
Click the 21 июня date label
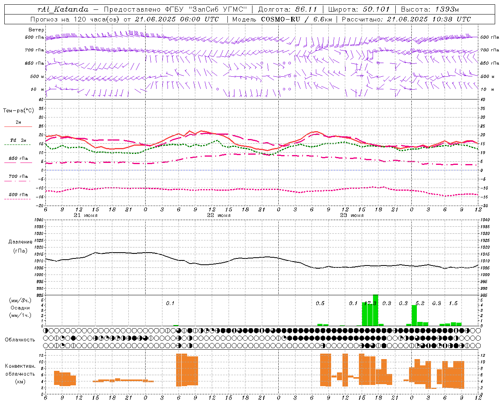click(x=86, y=215)
